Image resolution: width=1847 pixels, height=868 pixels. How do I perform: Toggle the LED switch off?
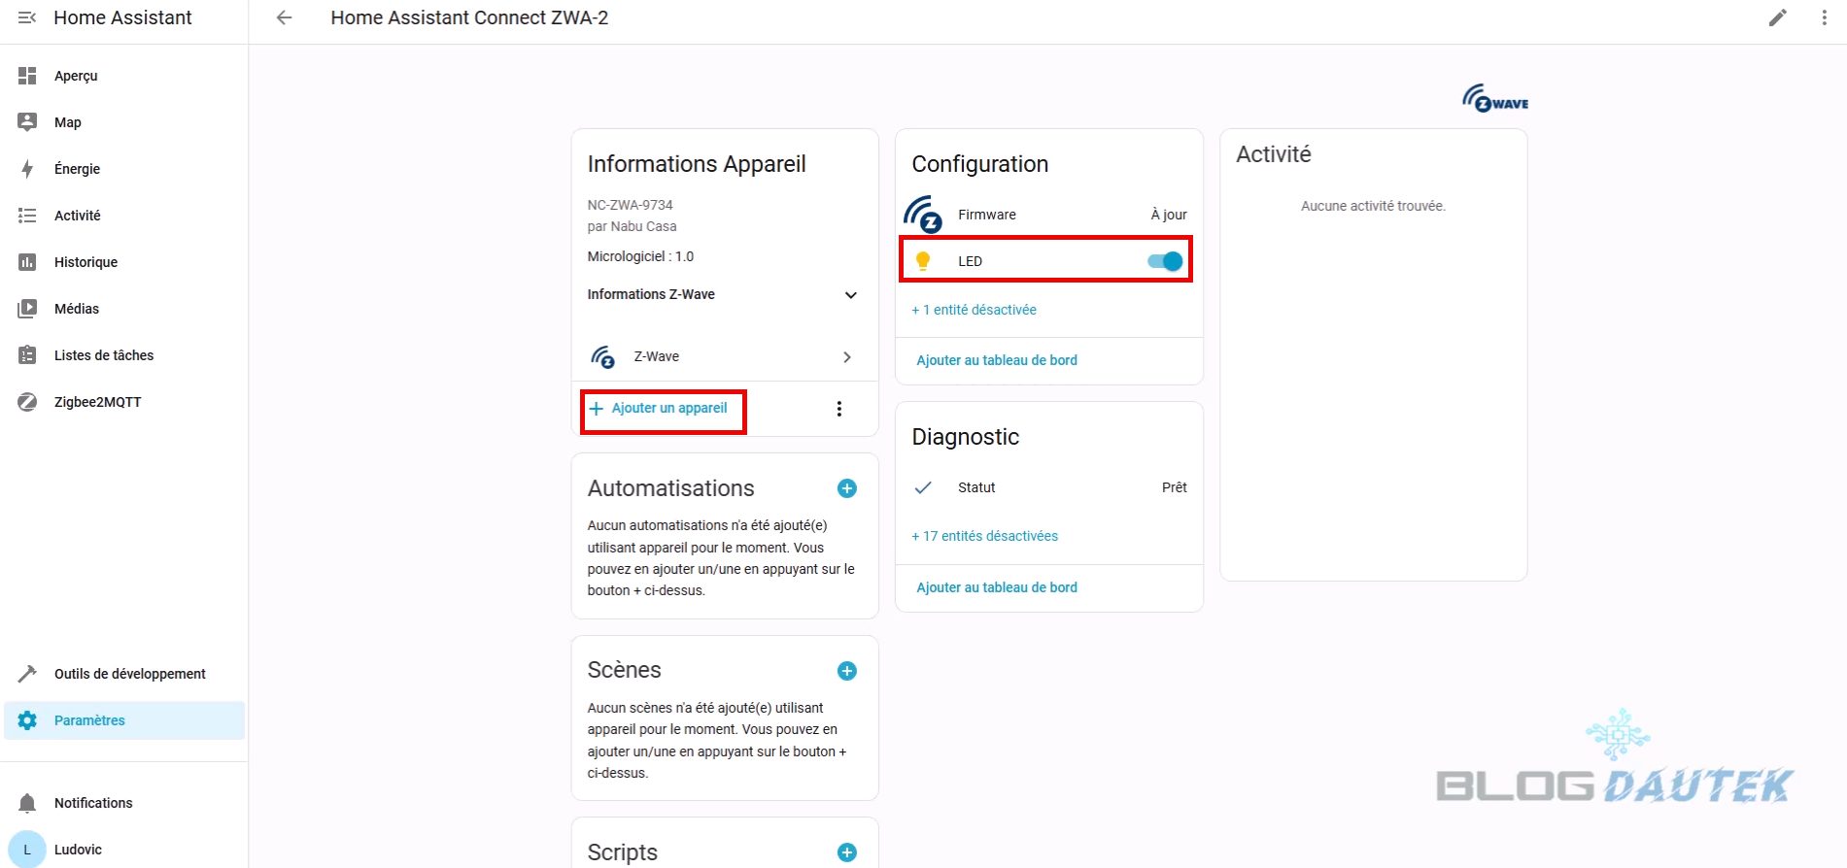point(1165,261)
